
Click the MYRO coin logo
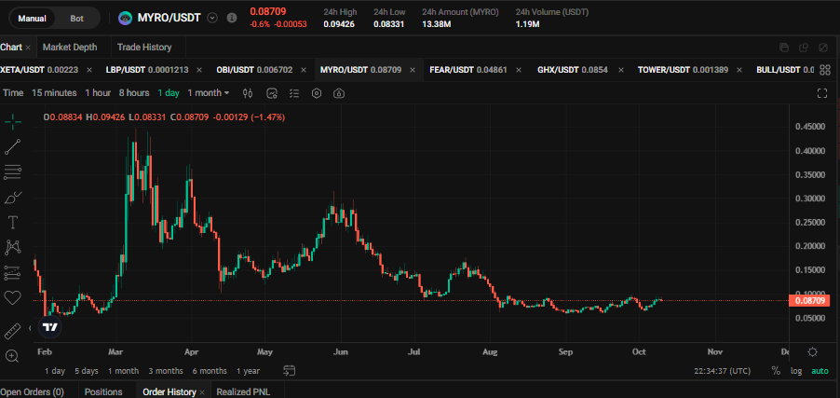tap(126, 18)
